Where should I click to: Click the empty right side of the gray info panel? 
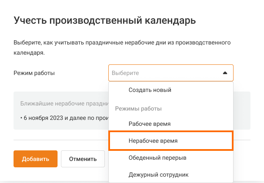(x=242, y=110)
